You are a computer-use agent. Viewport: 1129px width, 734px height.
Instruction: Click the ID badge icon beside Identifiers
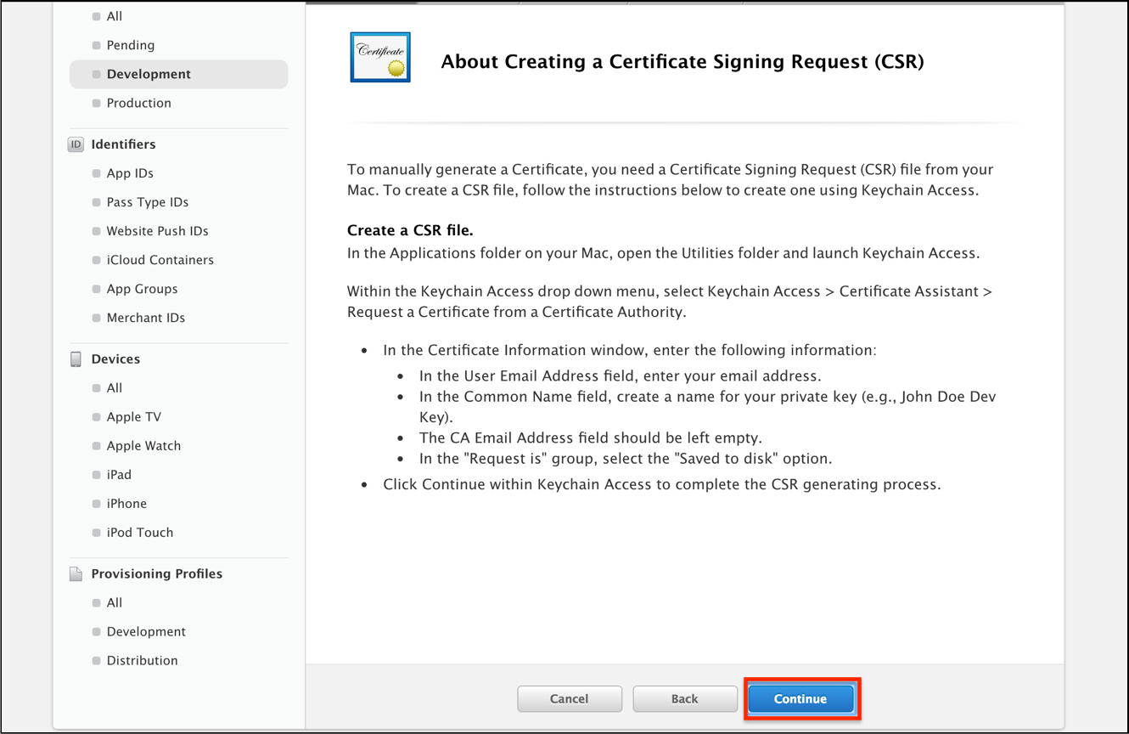coord(76,144)
